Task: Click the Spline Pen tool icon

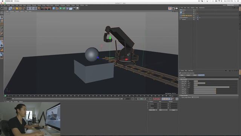Action: 57,8
